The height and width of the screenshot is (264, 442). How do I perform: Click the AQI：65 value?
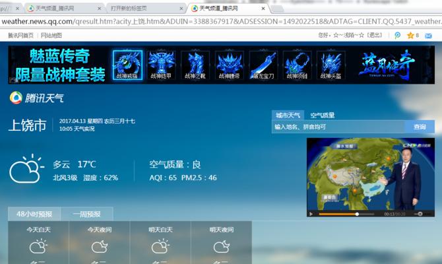tap(163, 178)
